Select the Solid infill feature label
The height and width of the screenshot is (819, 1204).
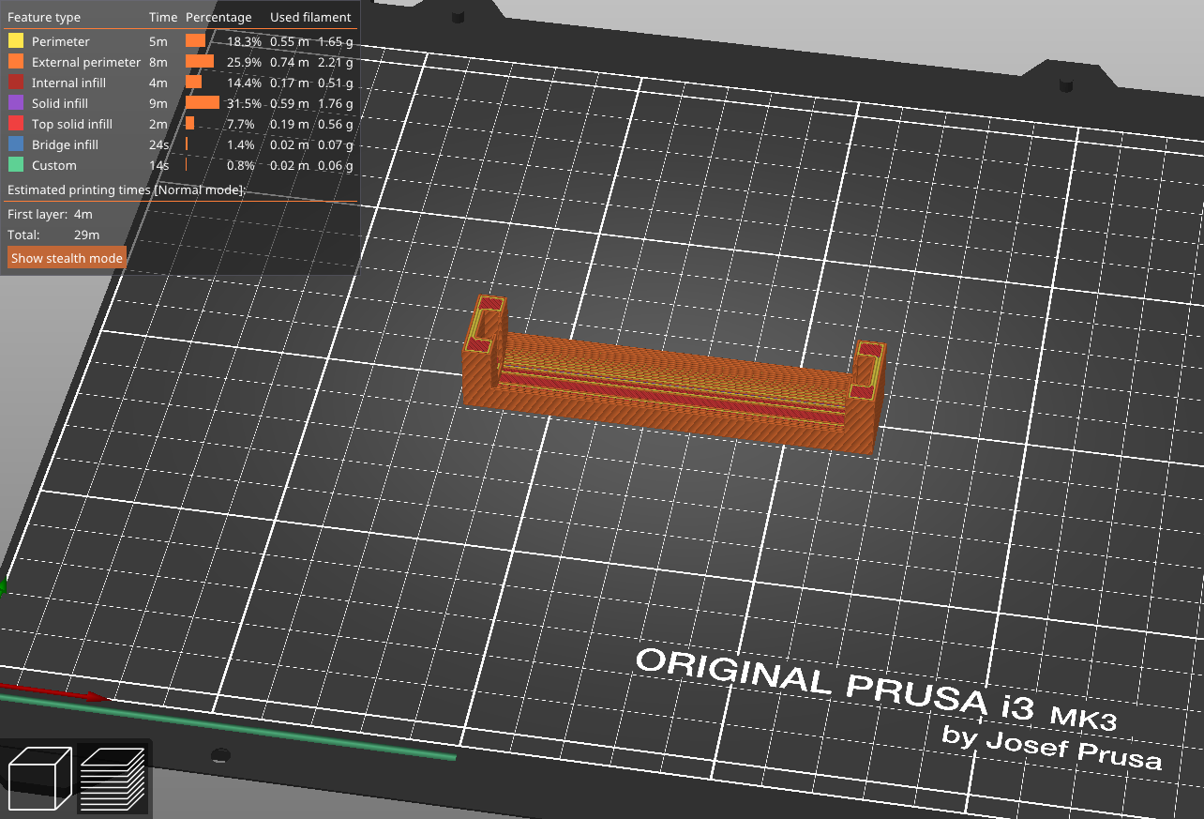point(60,103)
